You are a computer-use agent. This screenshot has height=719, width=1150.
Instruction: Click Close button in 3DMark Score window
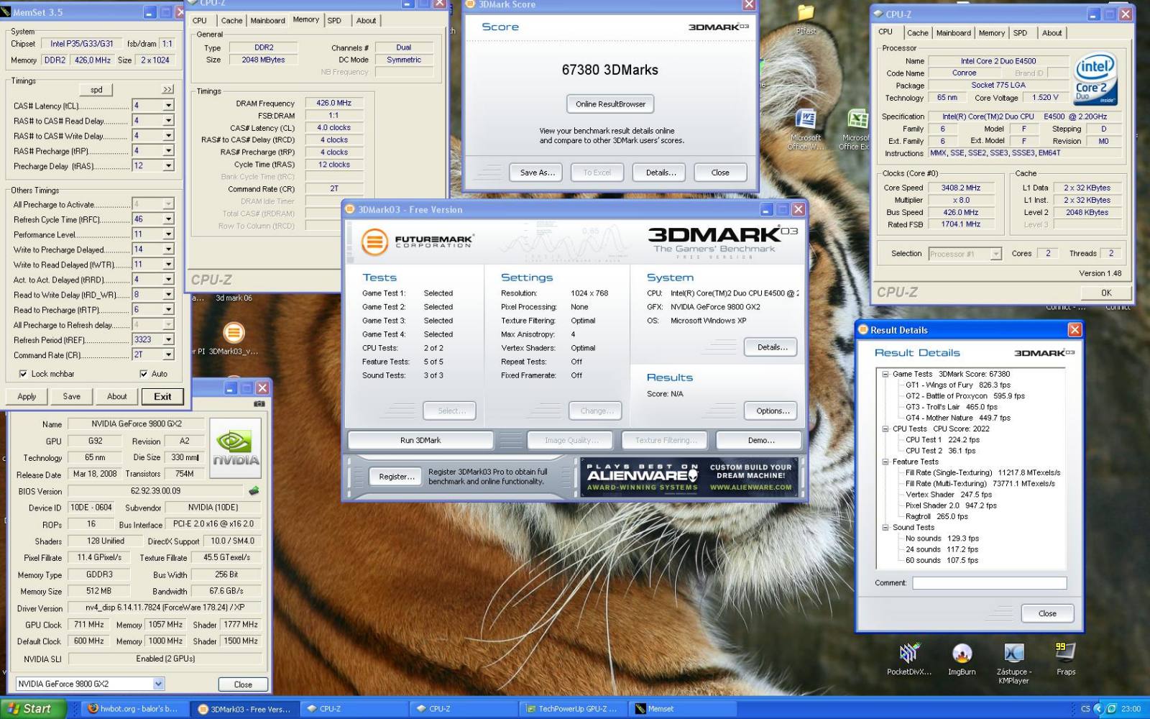pos(720,173)
